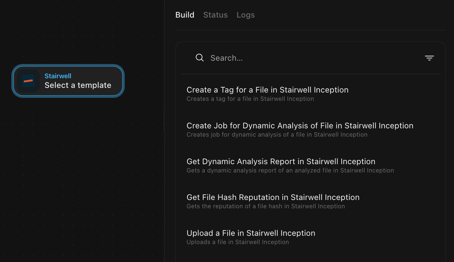Click the 'Gets the reputation of a file hash' description
This screenshot has height=262, width=454.
[x=265, y=206]
